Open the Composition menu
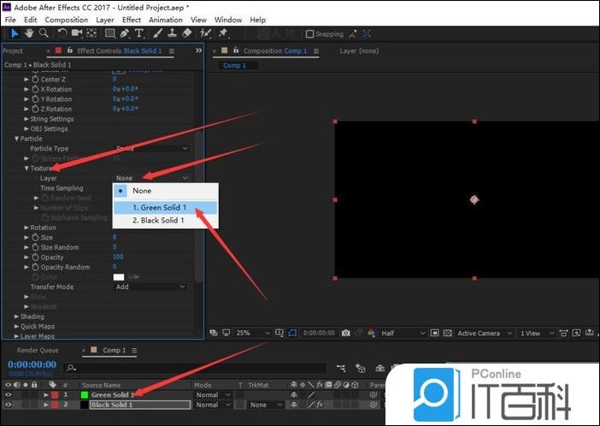Screen dimensions: 600x426 coord(66,20)
